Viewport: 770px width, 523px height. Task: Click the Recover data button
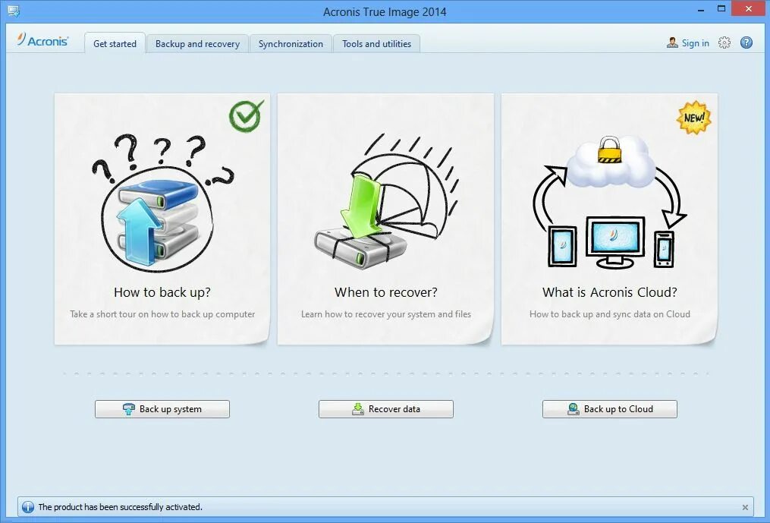(386, 409)
